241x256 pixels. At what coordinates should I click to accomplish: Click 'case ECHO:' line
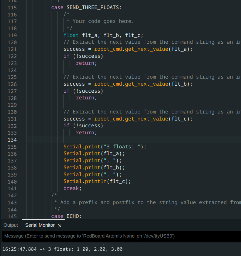pyautogui.click(x=66, y=216)
